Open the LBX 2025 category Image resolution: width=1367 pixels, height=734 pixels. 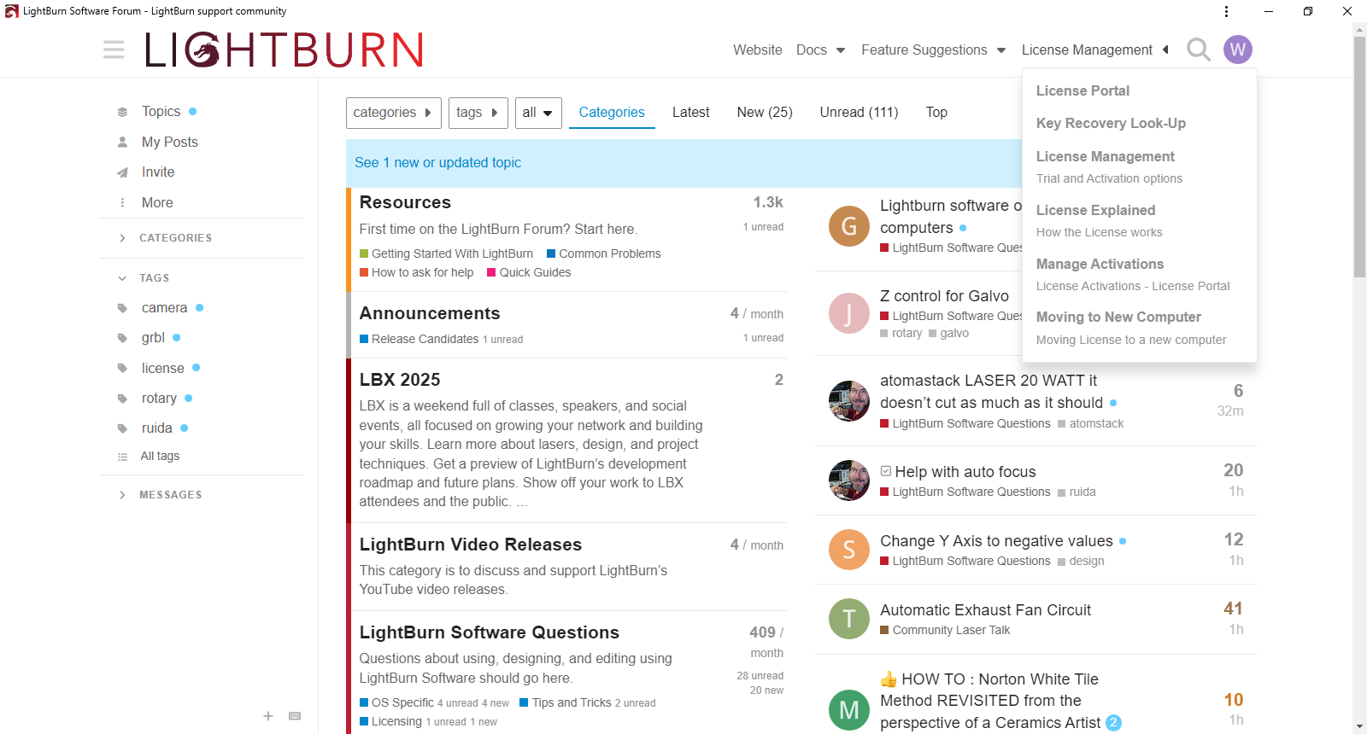(400, 380)
